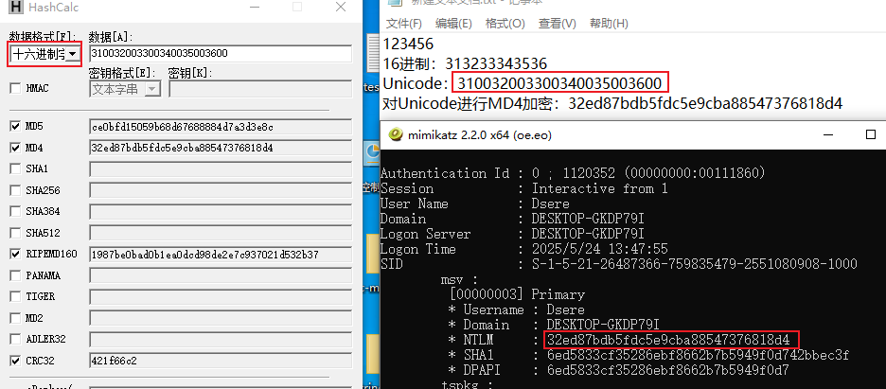The width and height of the screenshot is (886, 389).
Task: Click the msv SHA1 value in mimikatz
Action: point(698,355)
